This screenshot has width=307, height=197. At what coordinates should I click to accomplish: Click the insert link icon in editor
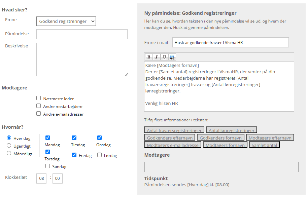(172, 57)
